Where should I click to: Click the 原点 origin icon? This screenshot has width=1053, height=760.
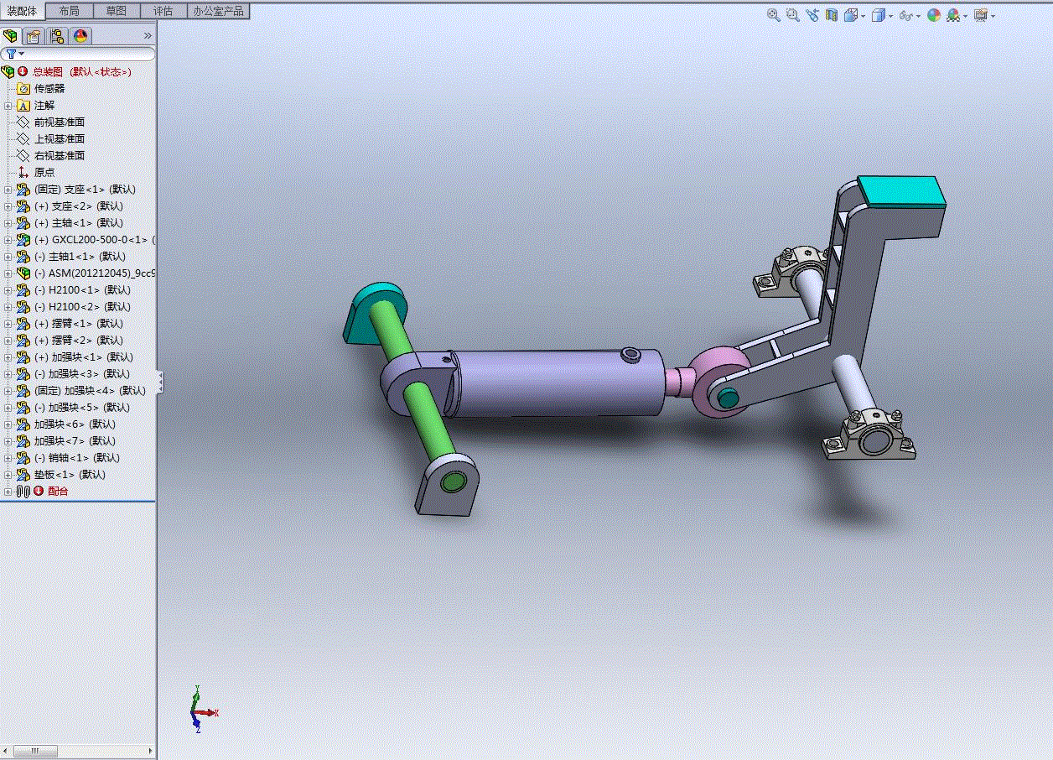click(23, 172)
